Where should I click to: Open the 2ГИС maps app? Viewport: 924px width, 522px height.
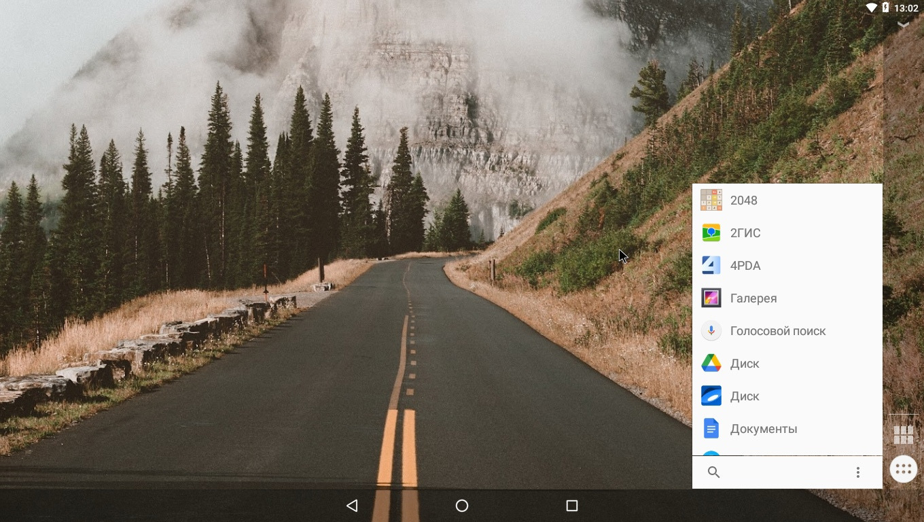[787, 233]
